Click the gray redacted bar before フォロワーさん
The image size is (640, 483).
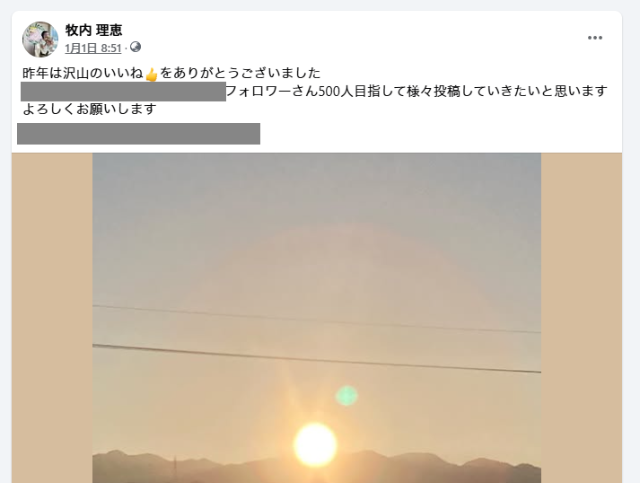123,92
